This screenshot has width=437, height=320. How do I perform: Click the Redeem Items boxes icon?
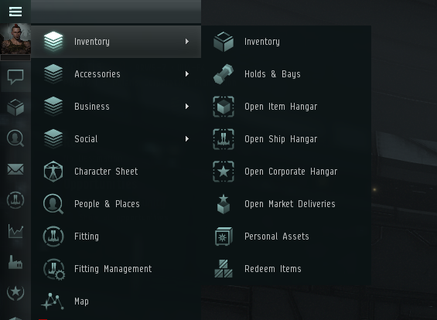[x=224, y=269]
